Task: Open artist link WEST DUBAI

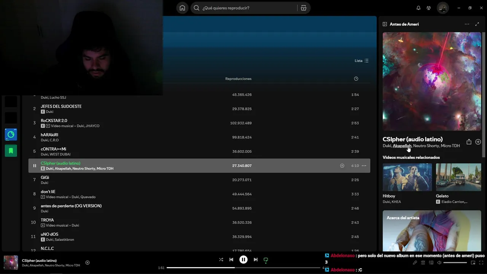Action: pyautogui.click(x=60, y=154)
